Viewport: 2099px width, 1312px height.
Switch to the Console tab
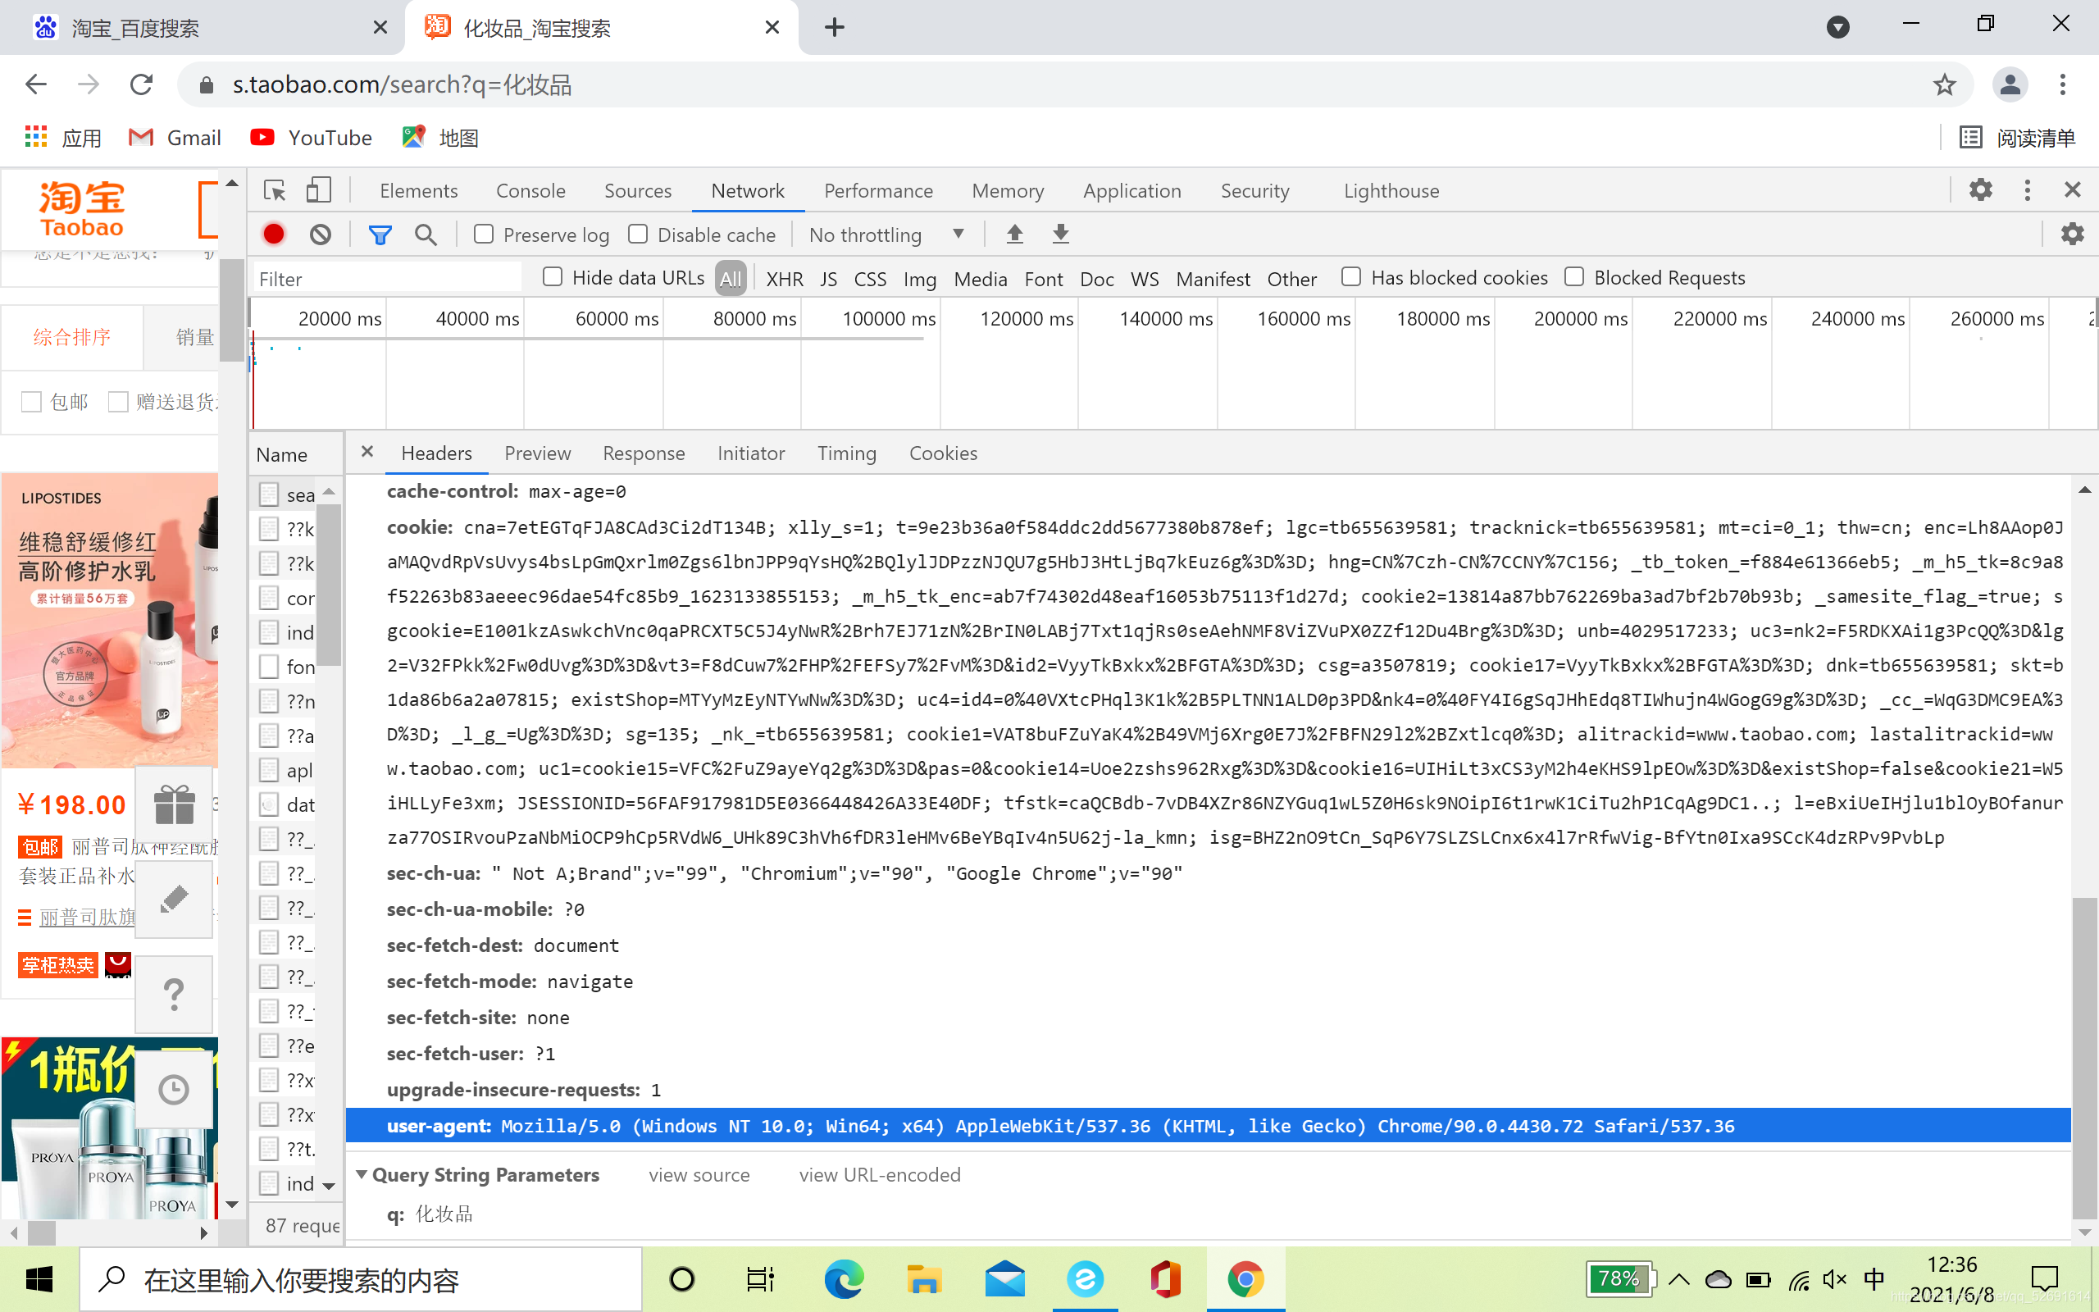coord(530,191)
